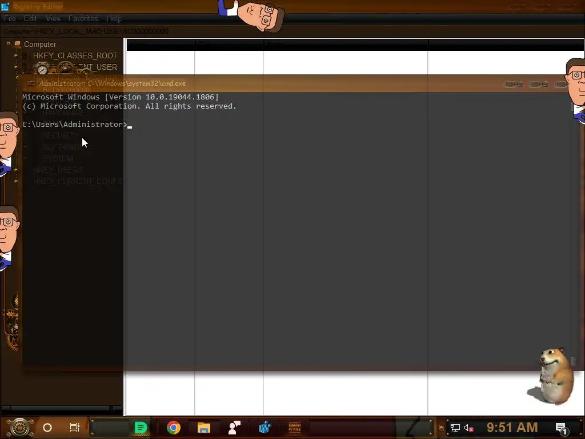This screenshot has width=585, height=439.
Task: Open the 9:51 AM clock flyout
Action: pos(512,428)
